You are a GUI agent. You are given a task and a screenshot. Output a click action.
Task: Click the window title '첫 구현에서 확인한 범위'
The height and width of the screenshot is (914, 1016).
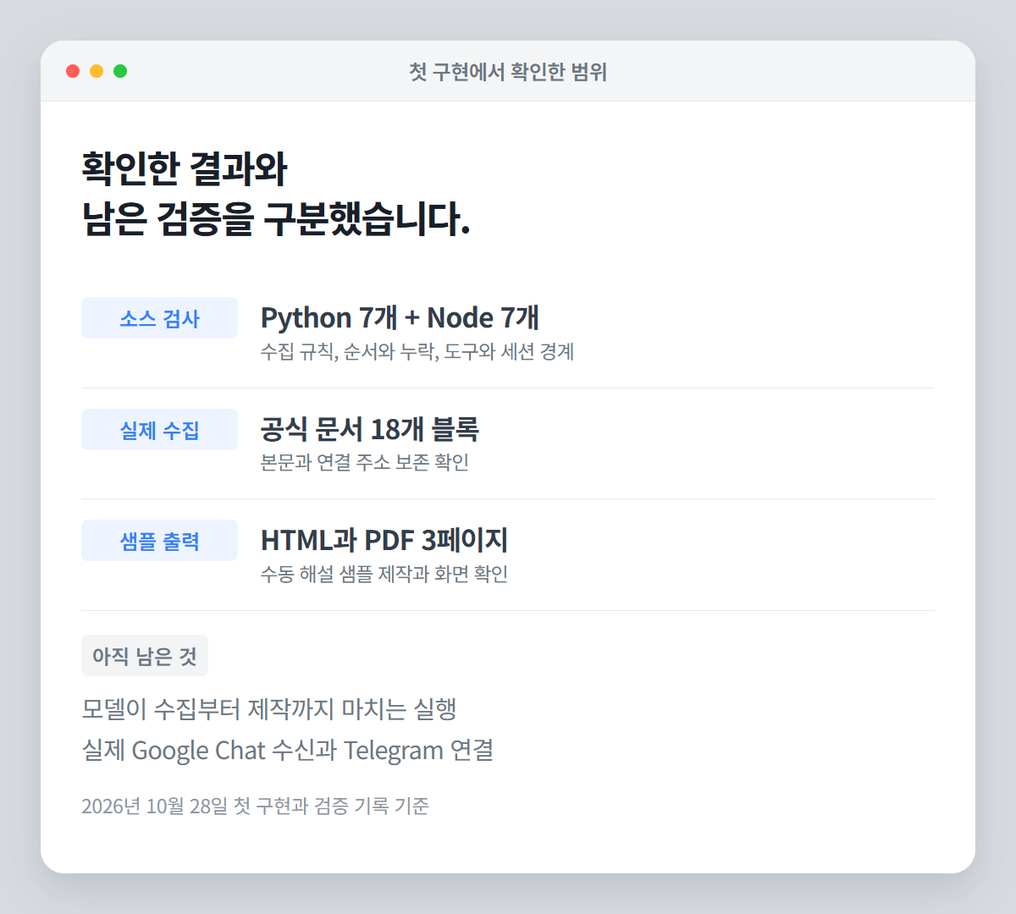pos(508,72)
